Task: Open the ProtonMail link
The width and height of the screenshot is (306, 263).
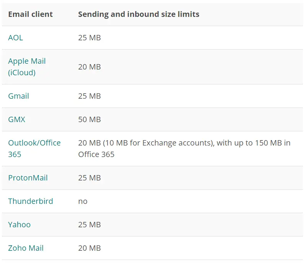Action: tap(28, 178)
